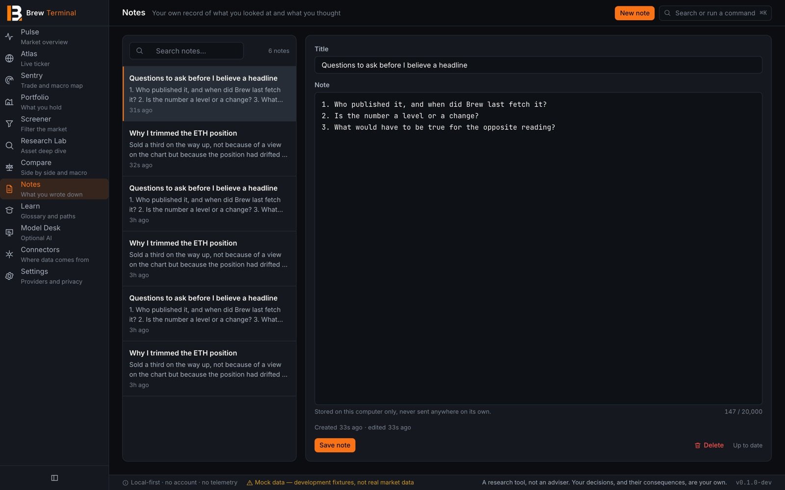This screenshot has width=785, height=490.
Task: Open the Screener funnel icon
Action: pos(9,124)
